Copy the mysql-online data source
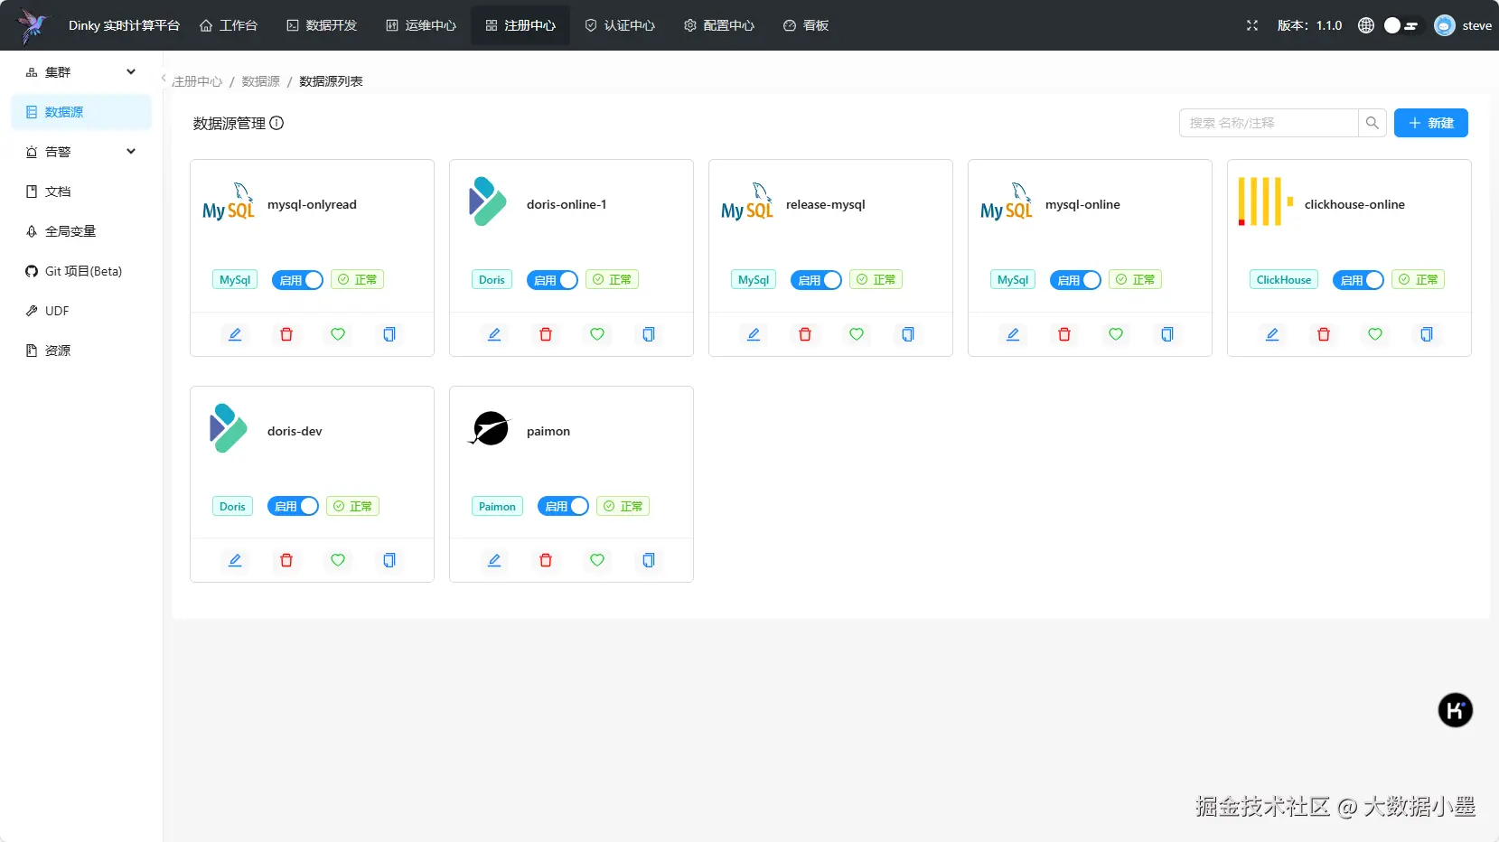 (x=1167, y=334)
